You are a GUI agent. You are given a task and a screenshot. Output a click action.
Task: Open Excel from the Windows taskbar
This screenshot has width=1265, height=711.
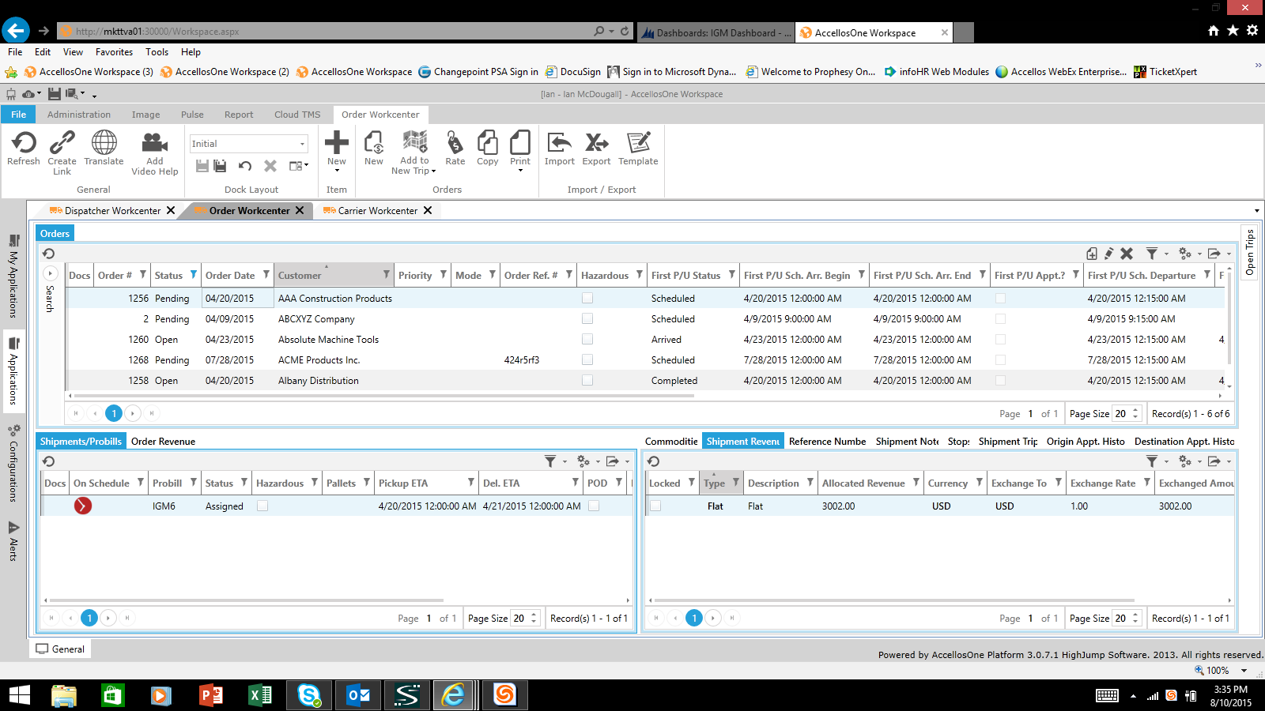260,695
